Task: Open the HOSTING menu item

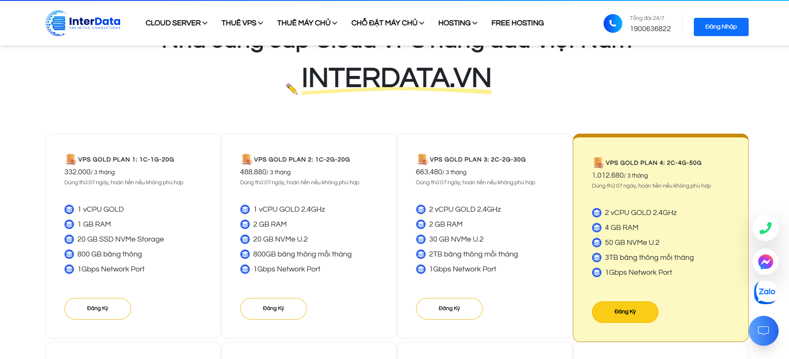Action: (457, 23)
